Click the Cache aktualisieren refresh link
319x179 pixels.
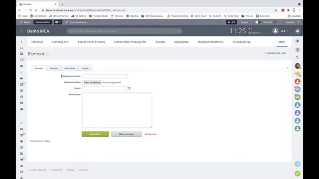(x=76, y=22)
